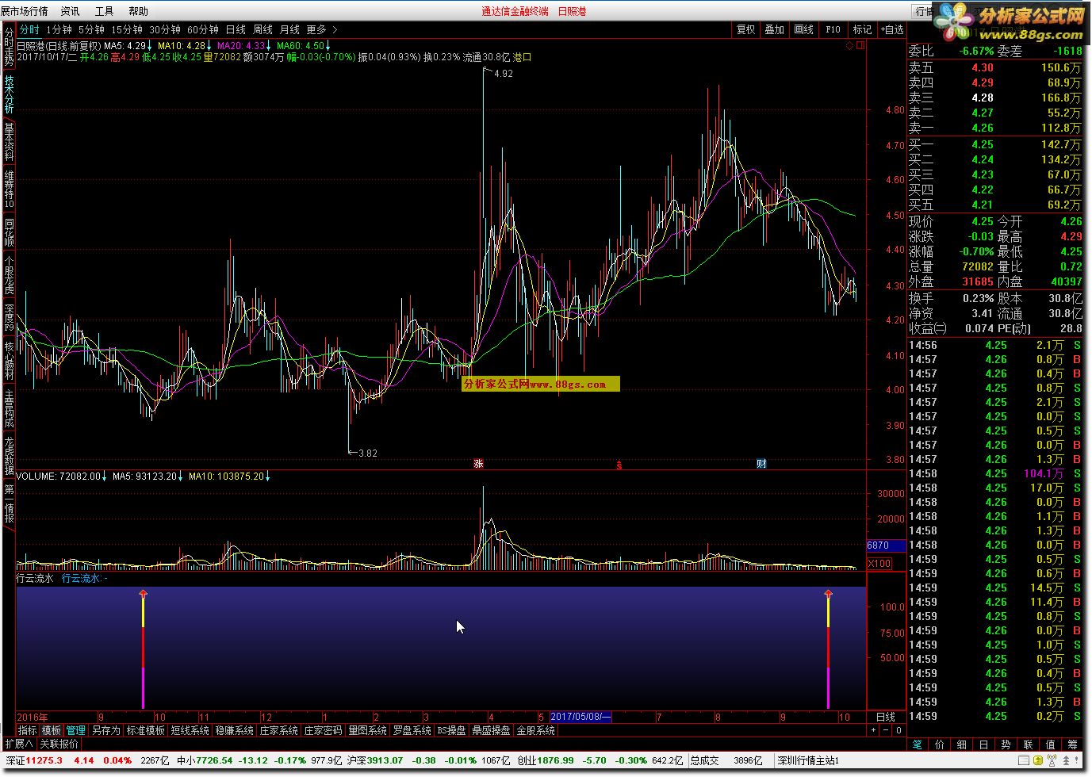Select the 60分钟 period tab

coord(203,29)
